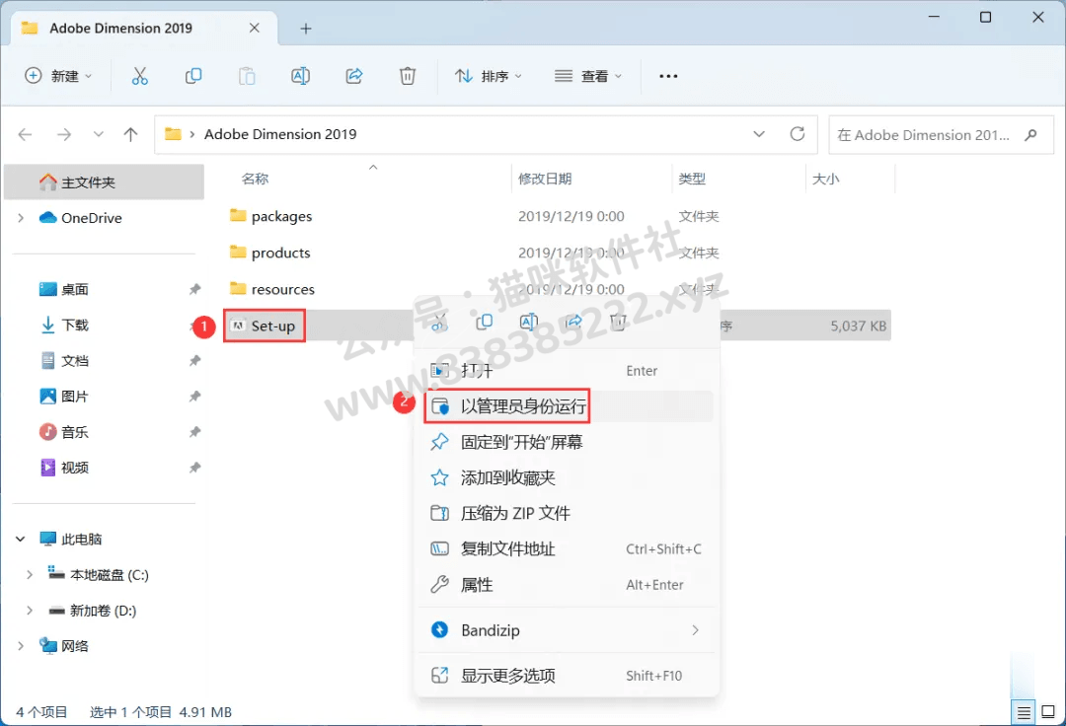Click the Cut scissors icon in toolbar
Viewport: 1066px width, 726px height.
pos(139,76)
